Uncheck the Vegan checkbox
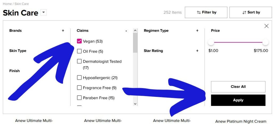The width and height of the screenshot is (273, 124). pyautogui.click(x=79, y=41)
